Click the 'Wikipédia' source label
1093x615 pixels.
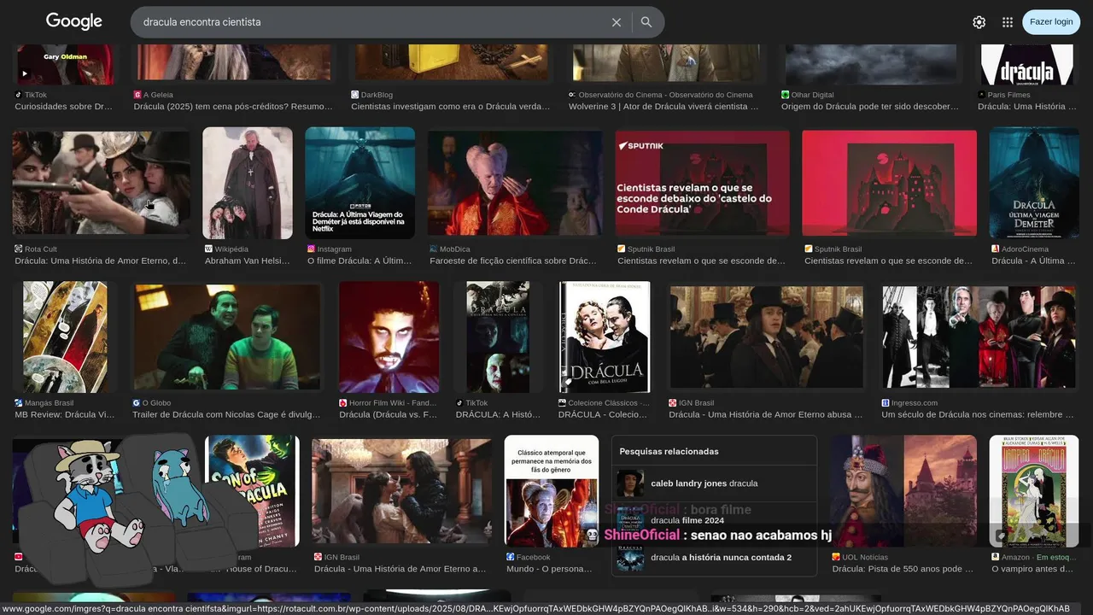tap(226, 249)
